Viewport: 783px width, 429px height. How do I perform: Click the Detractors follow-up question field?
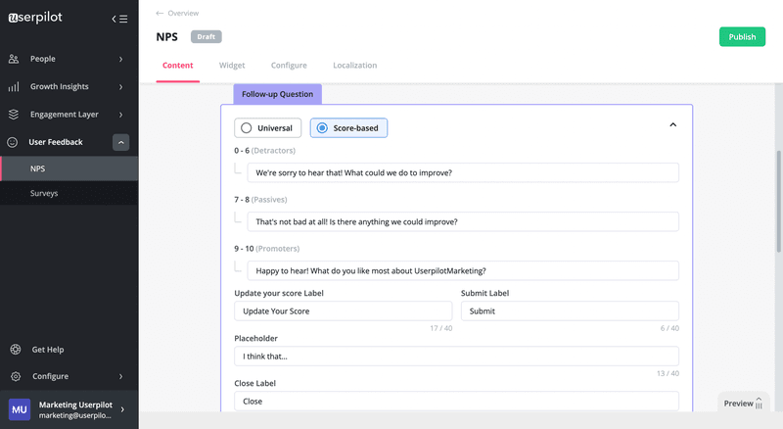pos(463,172)
